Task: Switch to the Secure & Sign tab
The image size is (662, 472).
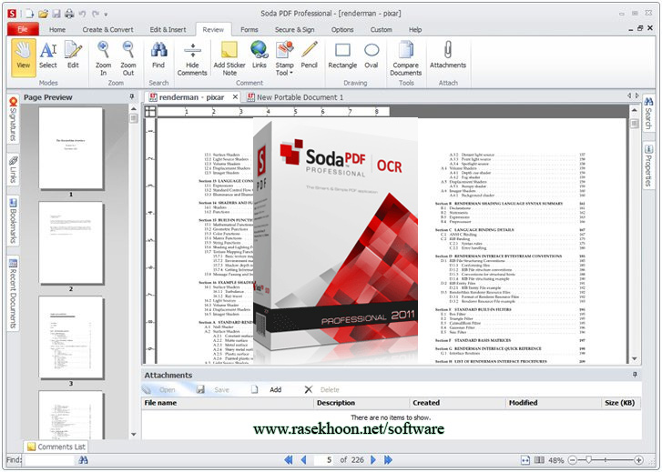Action: tap(296, 29)
